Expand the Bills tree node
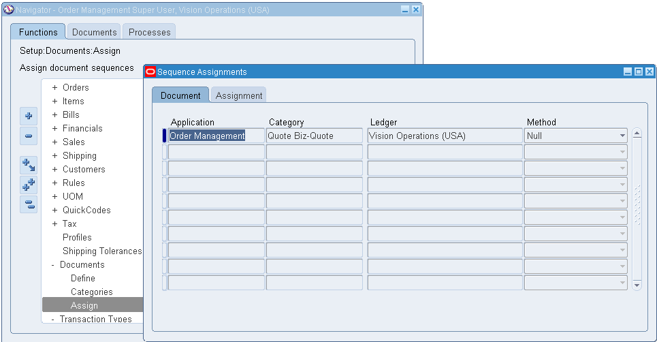The height and width of the screenshot is (342, 657). [x=54, y=115]
